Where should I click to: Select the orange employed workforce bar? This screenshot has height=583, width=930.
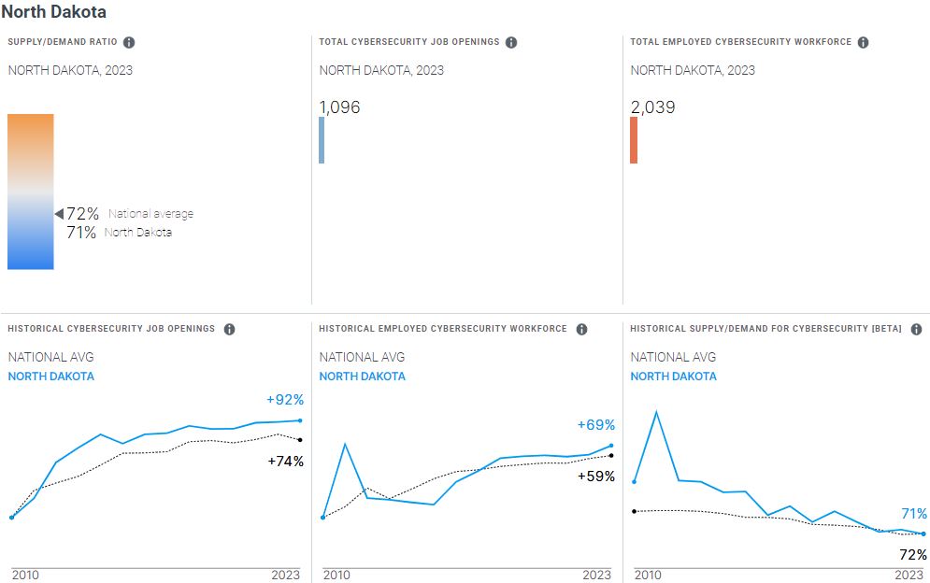click(634, 140)
